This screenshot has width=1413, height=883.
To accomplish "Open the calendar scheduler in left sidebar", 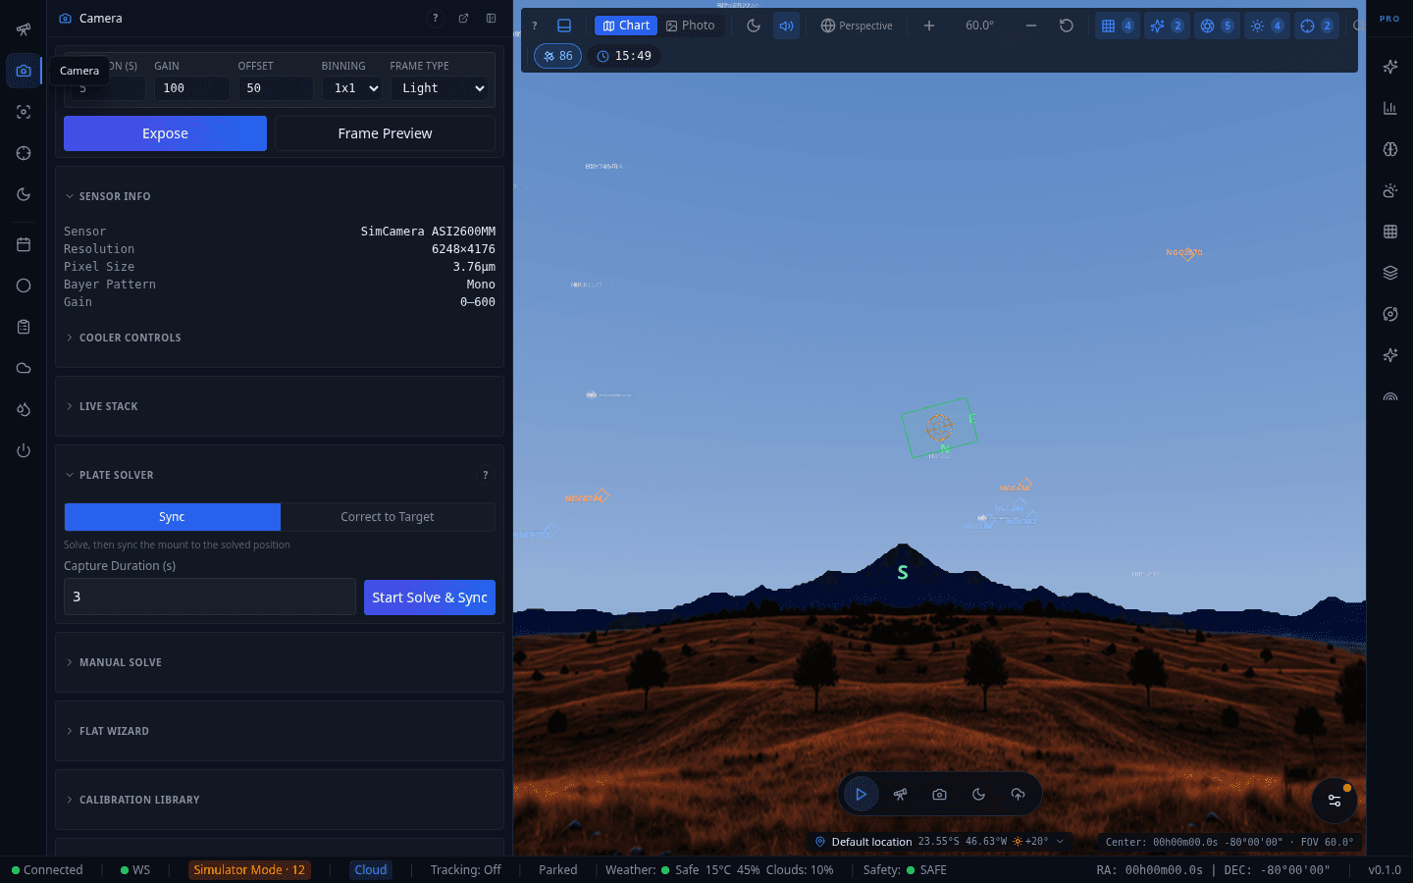I will click(x=24, y=244).
